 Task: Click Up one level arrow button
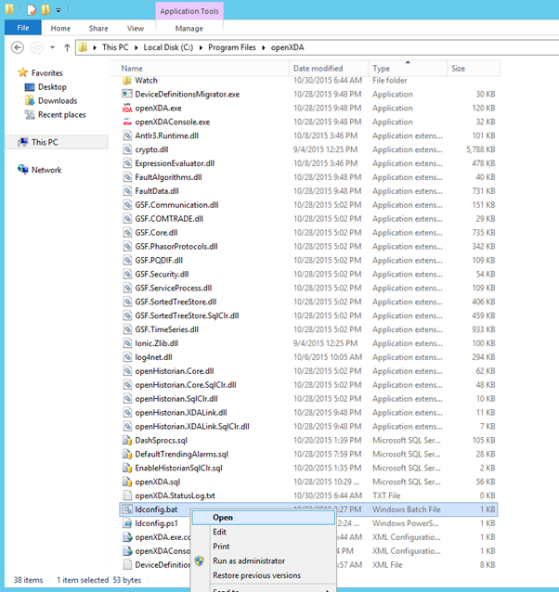coord(67,47)
